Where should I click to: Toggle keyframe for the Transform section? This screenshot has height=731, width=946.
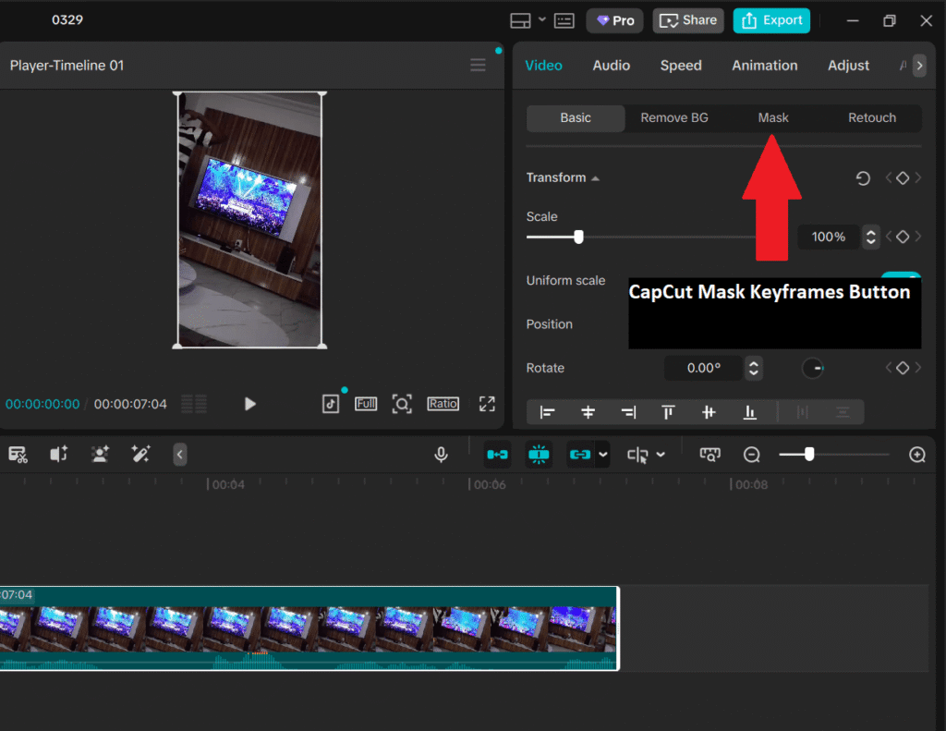point(903,177)
